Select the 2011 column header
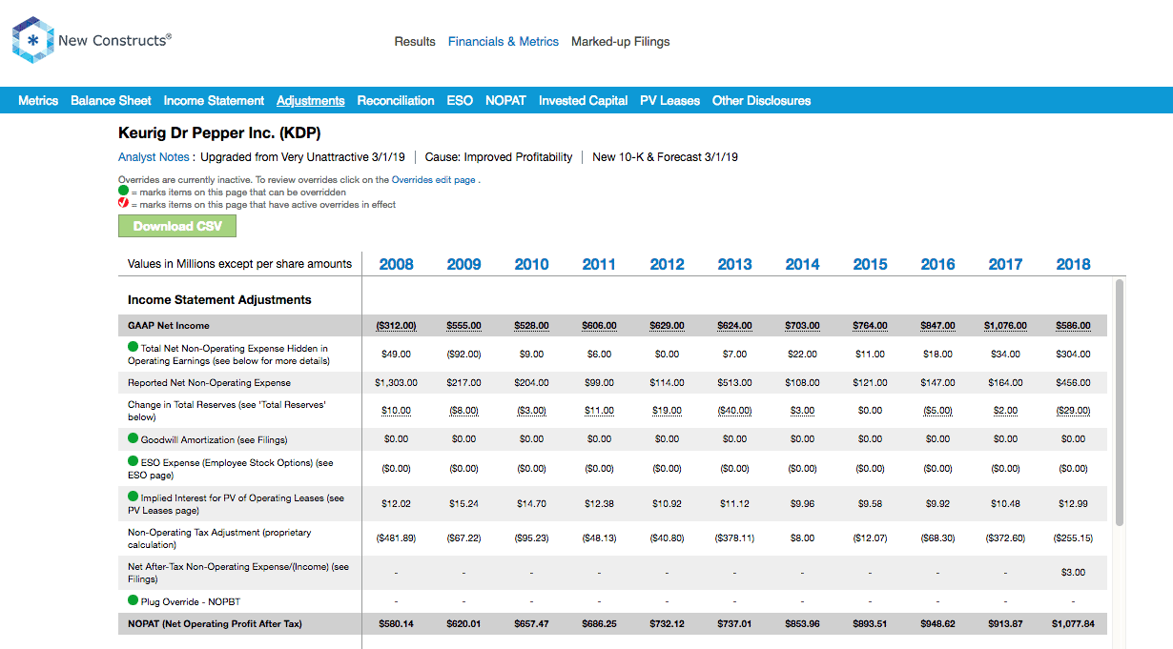Image resolution: width=1173 pixels, height=649 pixels. click(x=600, y=264)
